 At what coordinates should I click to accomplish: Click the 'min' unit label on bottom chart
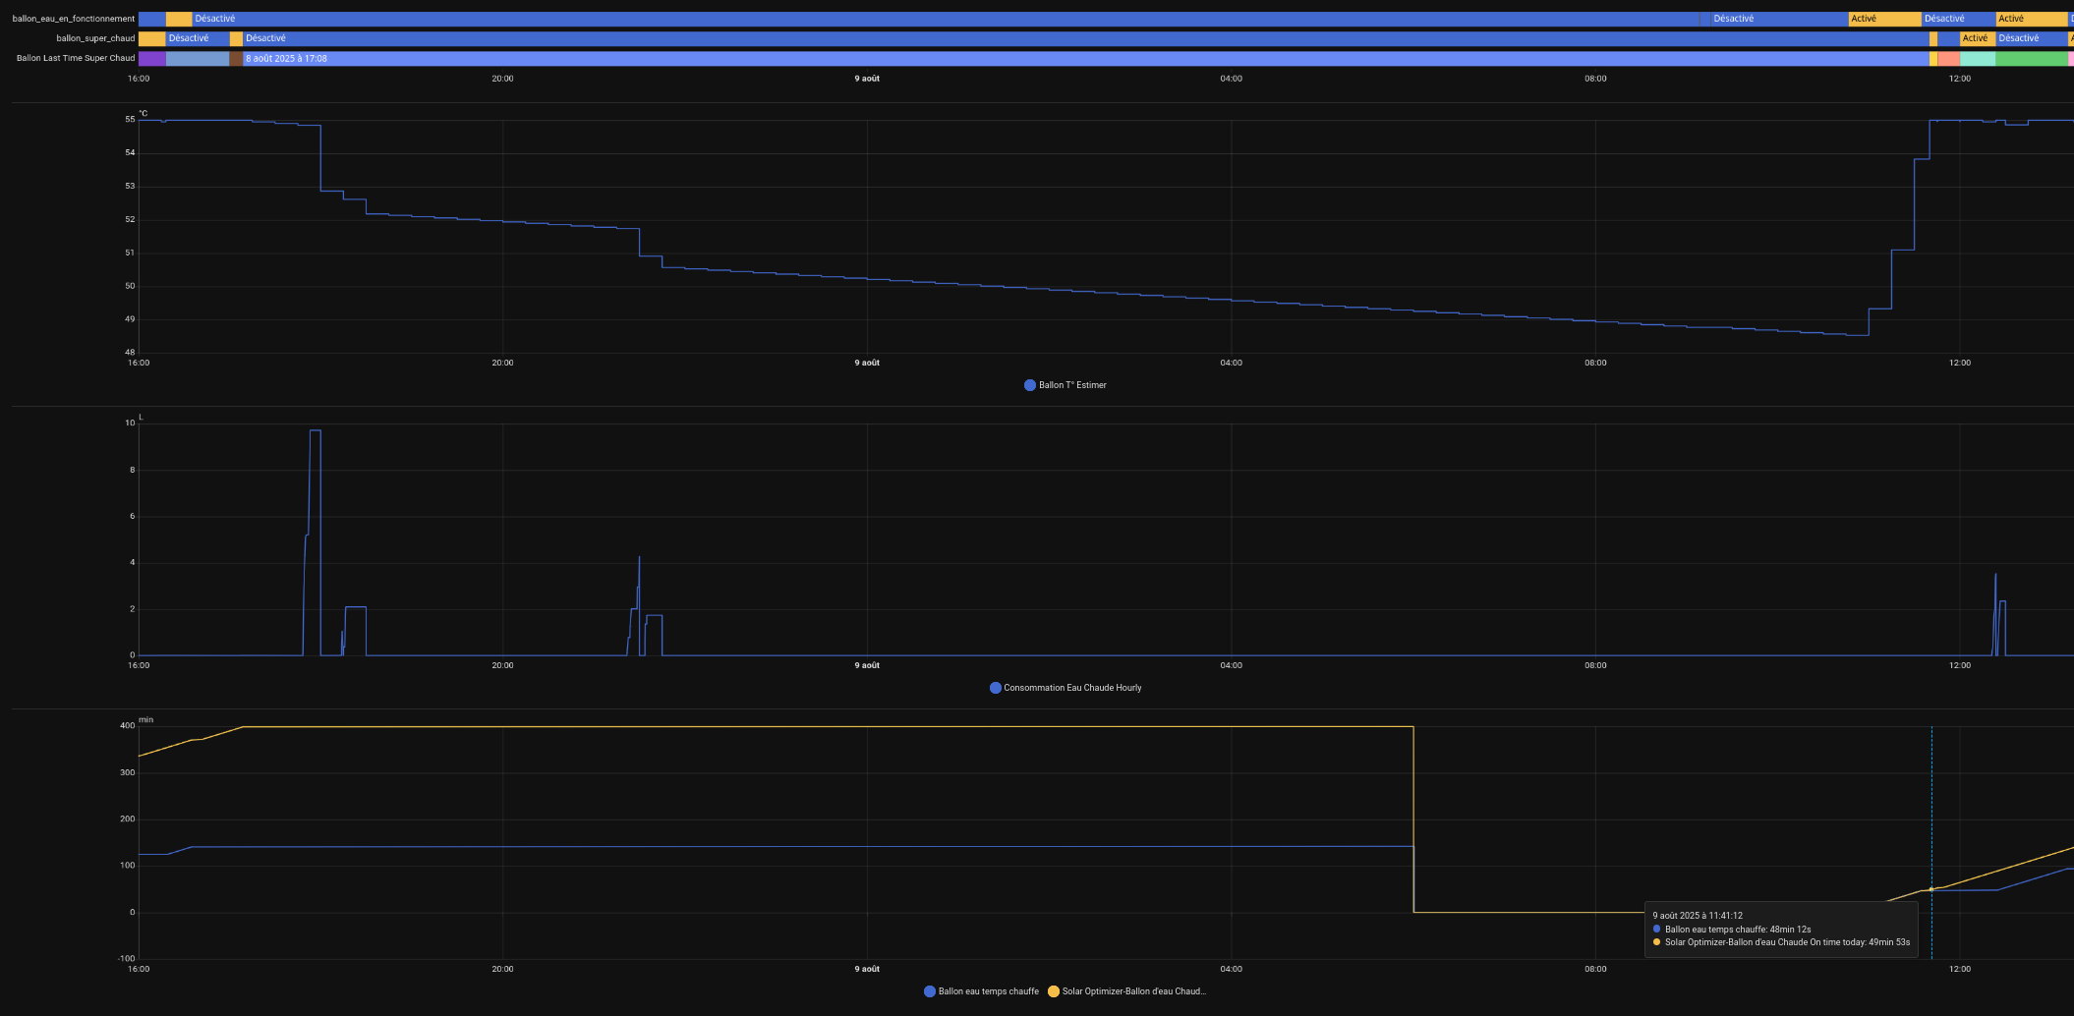(145, 720)
